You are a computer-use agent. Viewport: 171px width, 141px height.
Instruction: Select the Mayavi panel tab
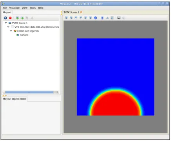(7, 12)
